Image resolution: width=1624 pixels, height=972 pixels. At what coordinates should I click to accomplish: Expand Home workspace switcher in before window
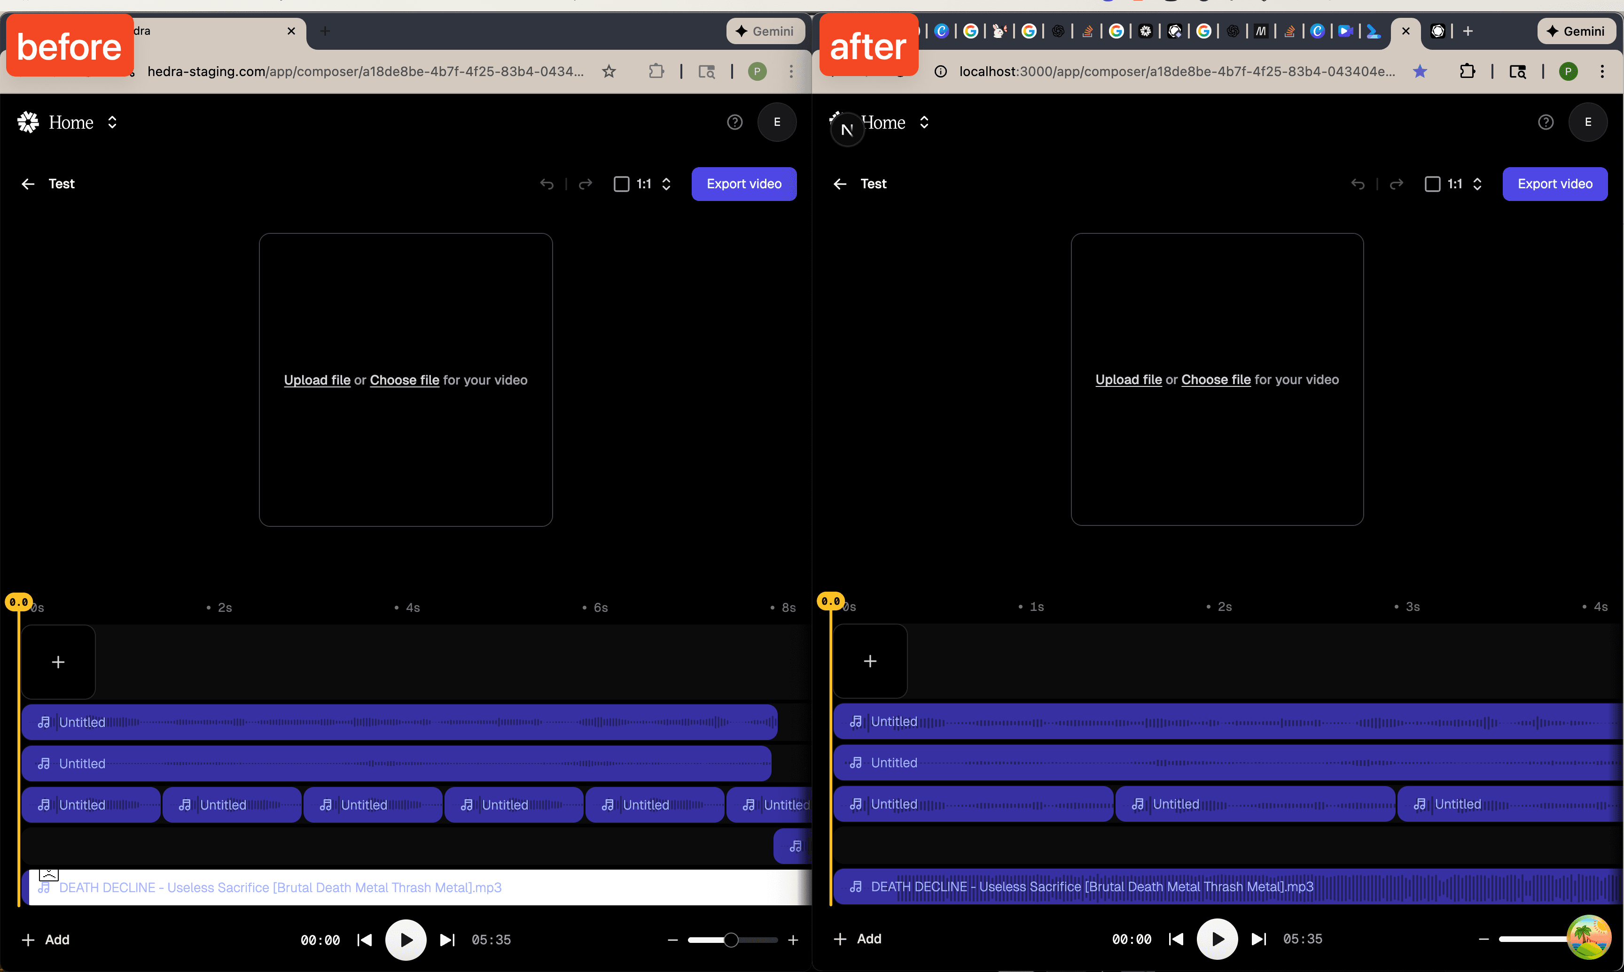point(112,123)
